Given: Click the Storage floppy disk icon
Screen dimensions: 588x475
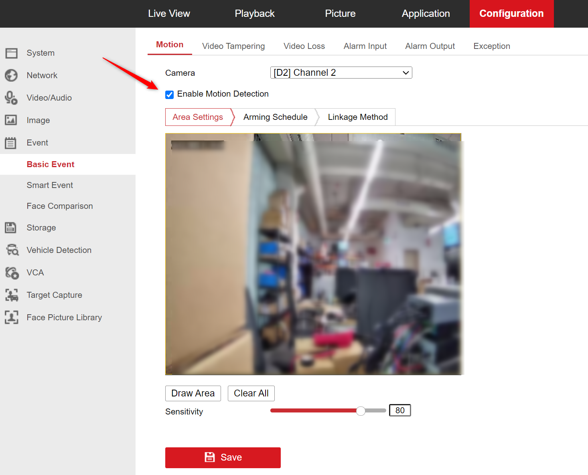Looking at the screenshot, I should (10, 227).
